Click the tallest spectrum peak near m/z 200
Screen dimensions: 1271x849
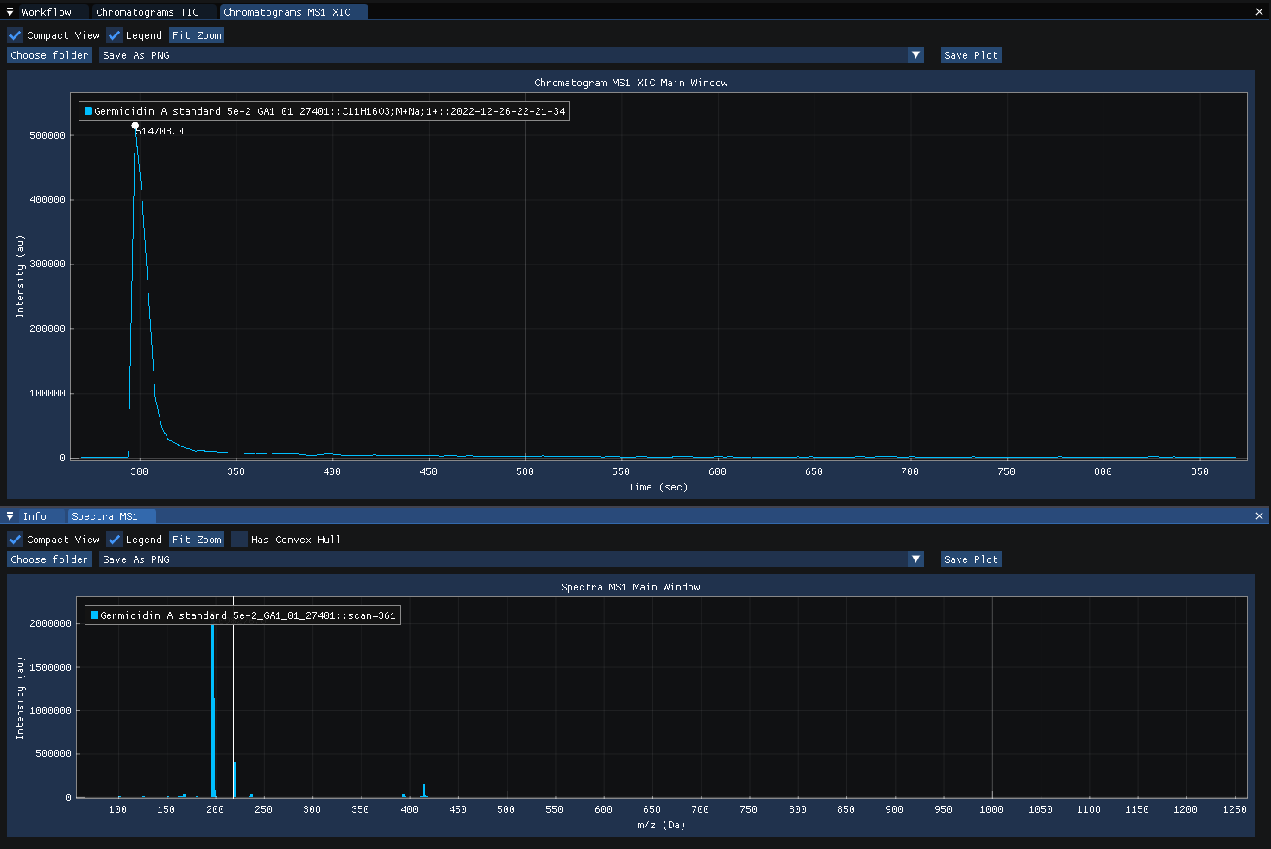pyautogui.click(x=212, y=710)
